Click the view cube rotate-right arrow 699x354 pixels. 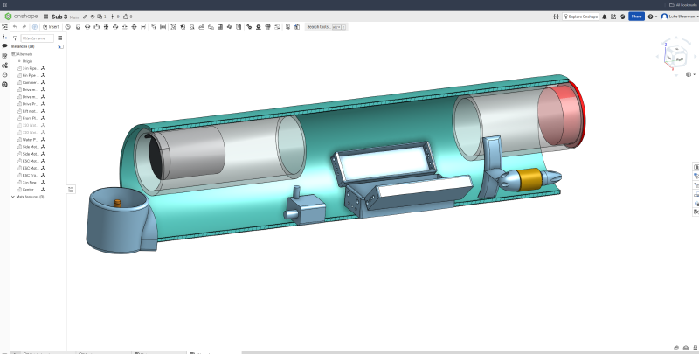click(x=696, y=57)
